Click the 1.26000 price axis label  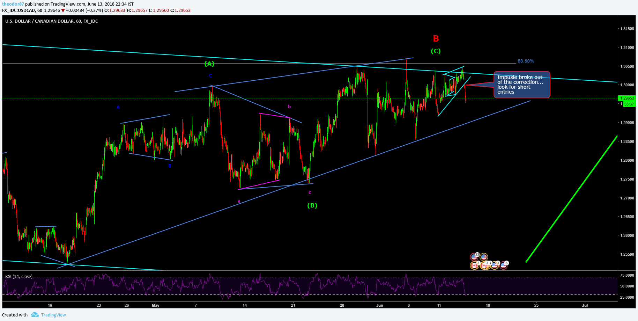(627, 235)
